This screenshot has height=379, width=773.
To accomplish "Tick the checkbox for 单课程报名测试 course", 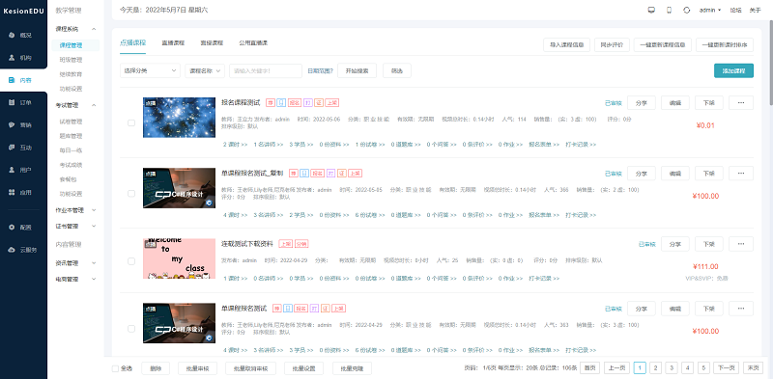I will 131,329.
